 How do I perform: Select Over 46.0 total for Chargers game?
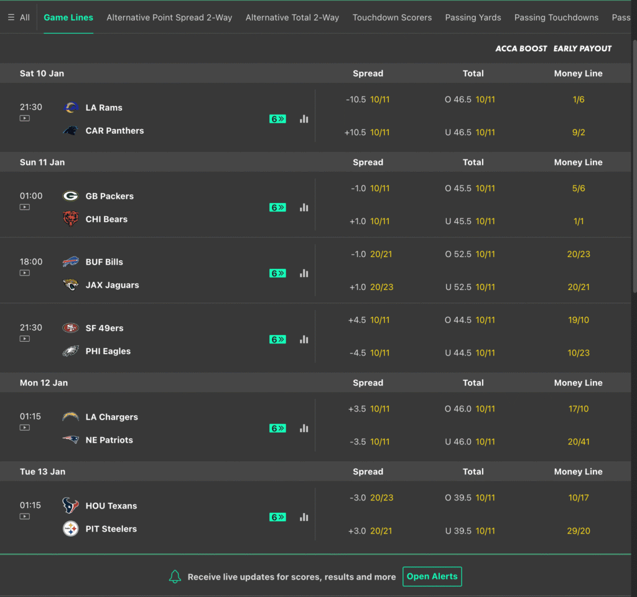[x=470, y=409]
